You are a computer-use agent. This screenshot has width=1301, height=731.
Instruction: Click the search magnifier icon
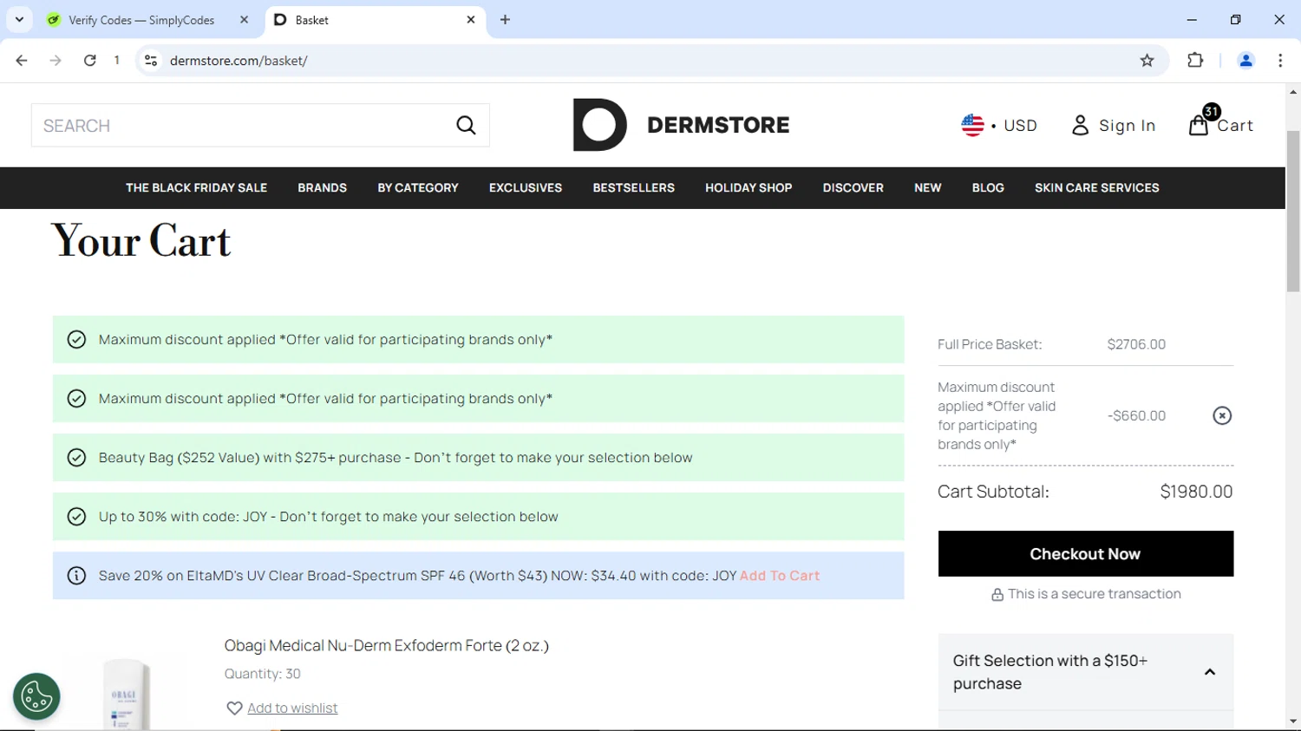coord(466,126)
